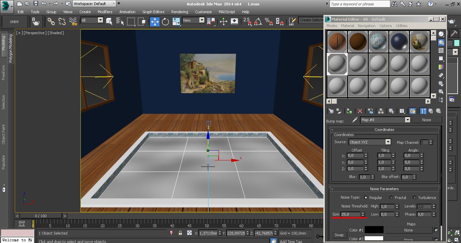This screenshot has width=461, height=243.
Task: Activate the Select and Rotate tool
Action: pyautogui.click(x=165, y=22)
